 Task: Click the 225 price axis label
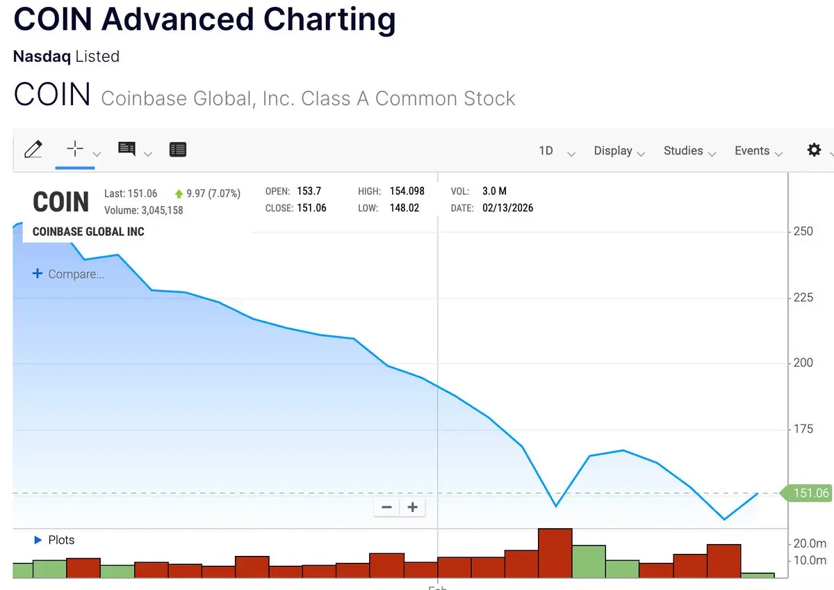(803, 297)
